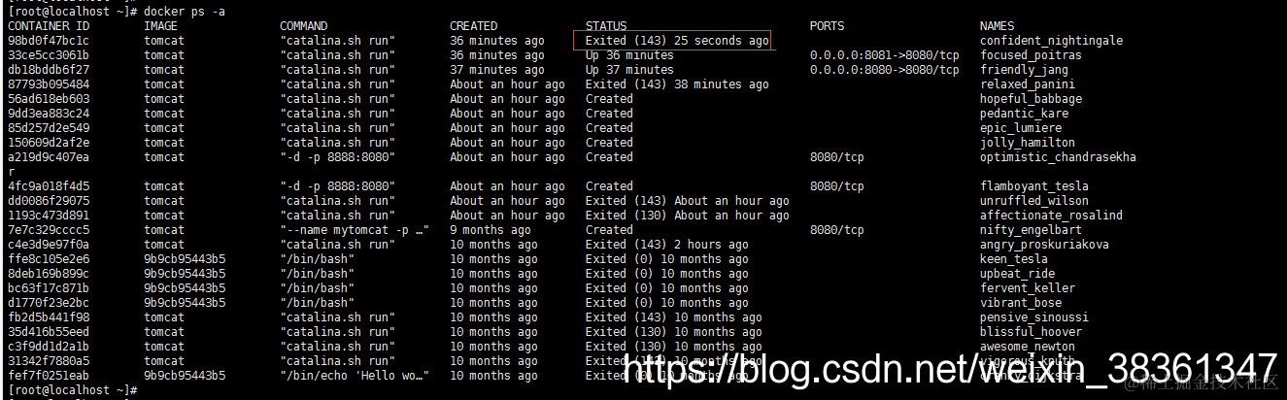Viewport: 1287px width, 400px height.
Task: Click the epic_lumiere container name
Action: 1021,128
